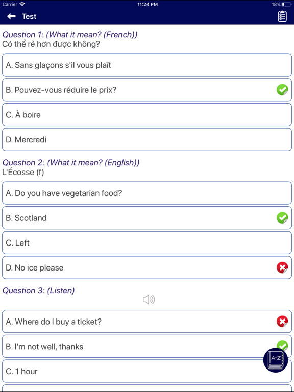The image size is (294, 392).
Task: Choose answer C. Left
Action: click(x=147, y=243)
